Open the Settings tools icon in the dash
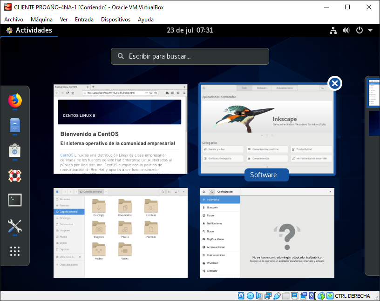The image size is (380, 301). pyautogui.click(x=15, y=226)
